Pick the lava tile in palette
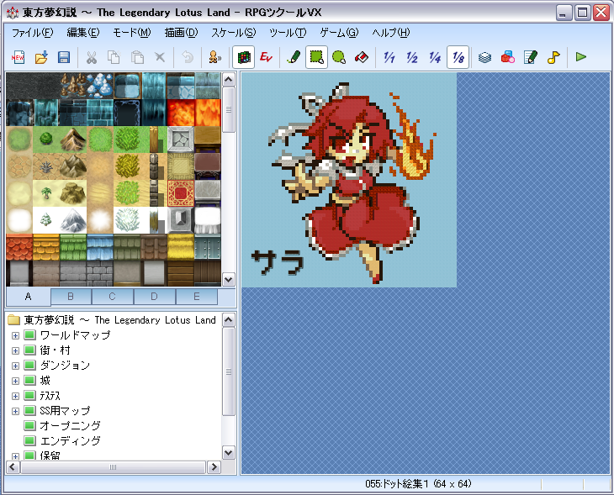The width and height of the screenshot is (614, 495). 181,113
